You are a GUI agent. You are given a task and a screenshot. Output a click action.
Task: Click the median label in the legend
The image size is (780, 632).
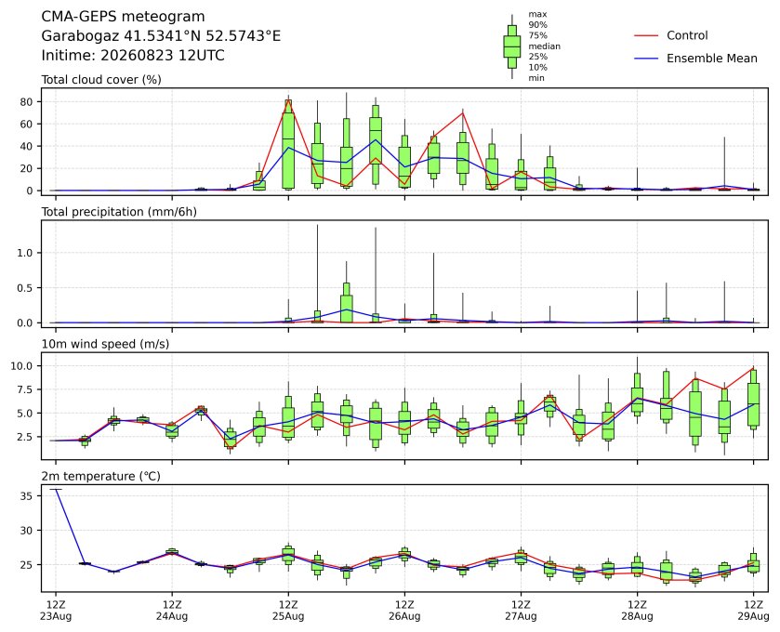click(544, 46)
